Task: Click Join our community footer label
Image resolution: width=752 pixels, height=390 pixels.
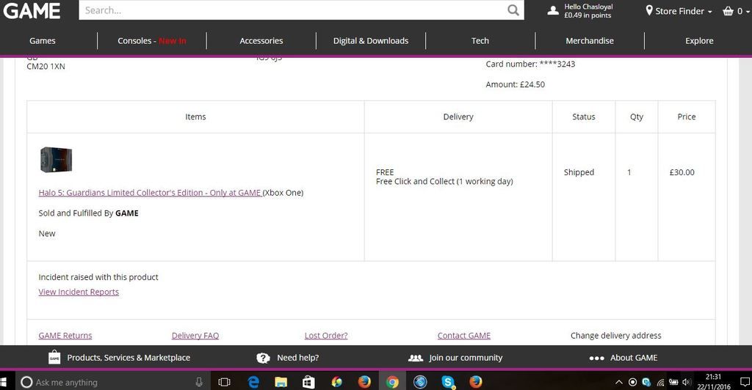Action: coord(466,358)
